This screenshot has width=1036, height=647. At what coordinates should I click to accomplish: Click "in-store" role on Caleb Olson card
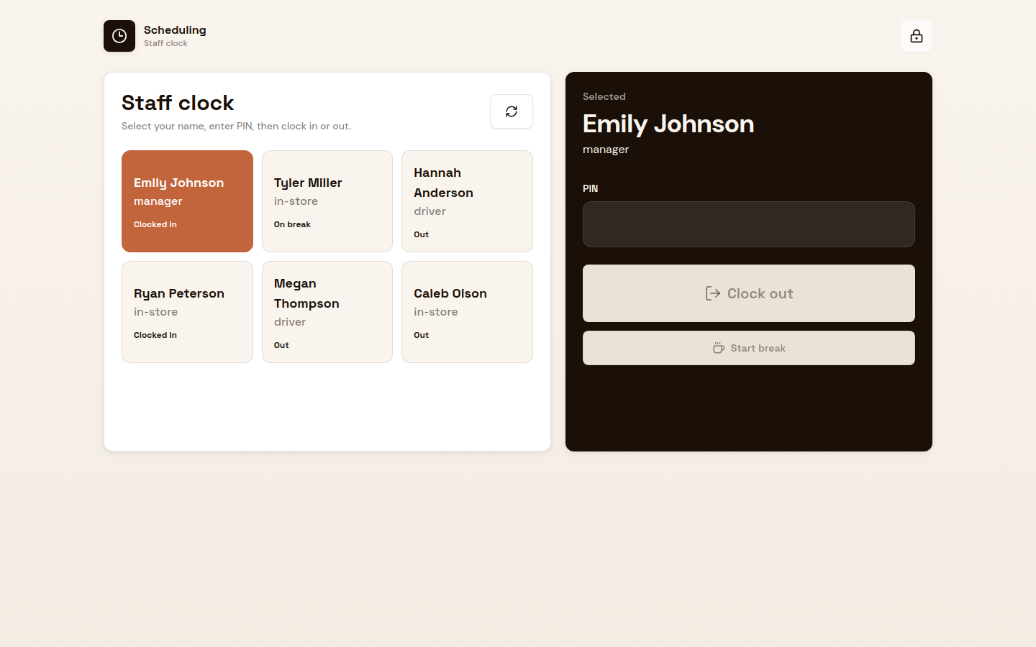coord(436,312)
